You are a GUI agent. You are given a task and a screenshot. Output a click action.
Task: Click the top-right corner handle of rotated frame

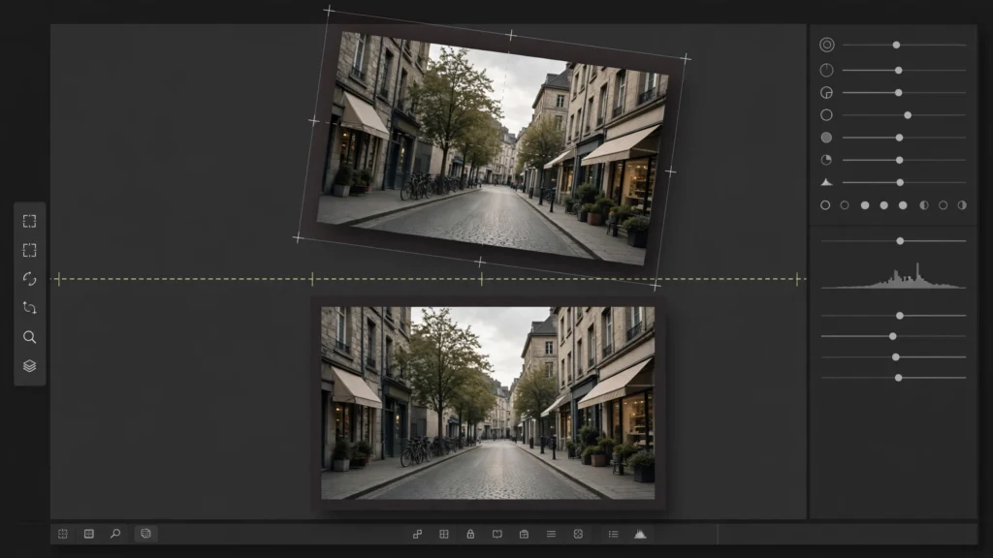686,58
